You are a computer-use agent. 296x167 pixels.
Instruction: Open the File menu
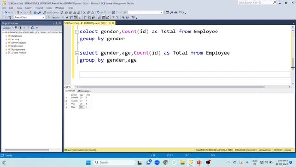[4, 8]
